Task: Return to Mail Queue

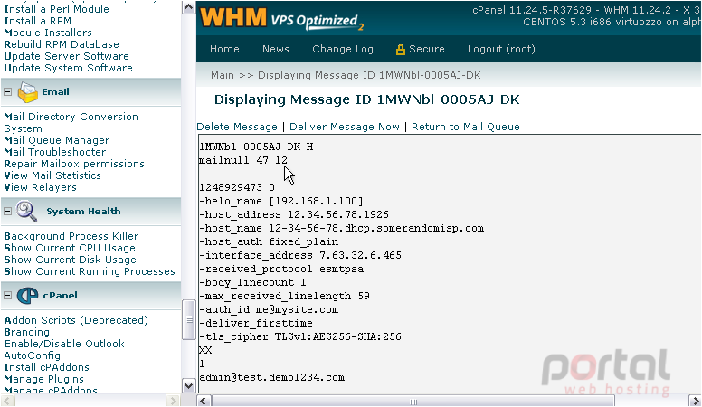Action: click(x=466, y=127)
